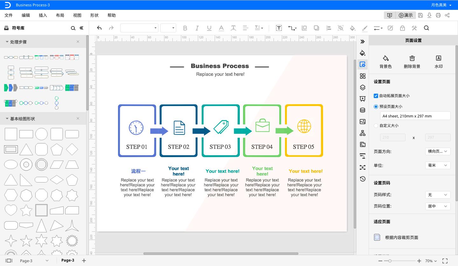Open the 插入 menu

(x=43, y=15)
